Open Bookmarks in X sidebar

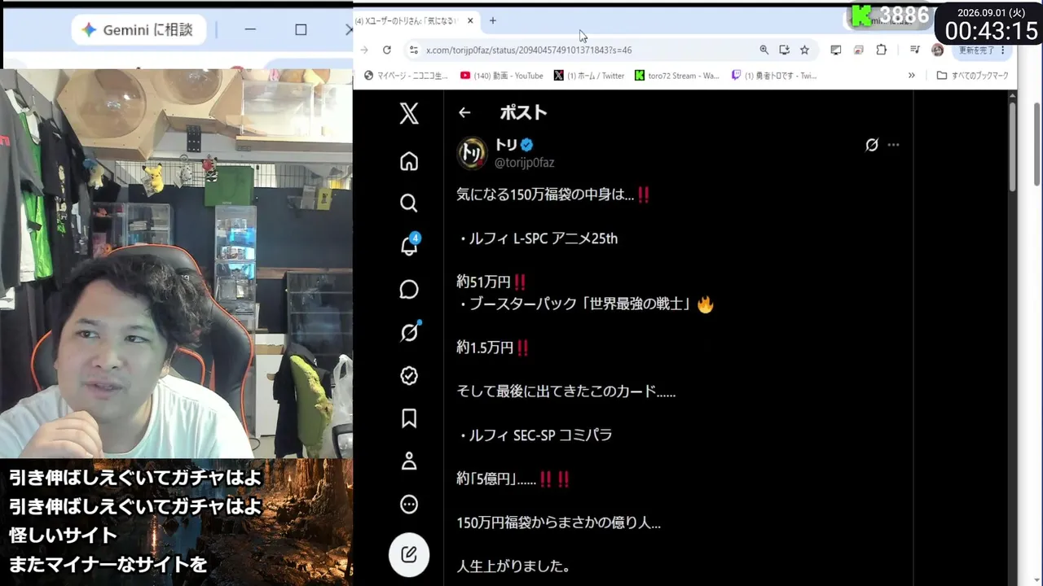409,418
